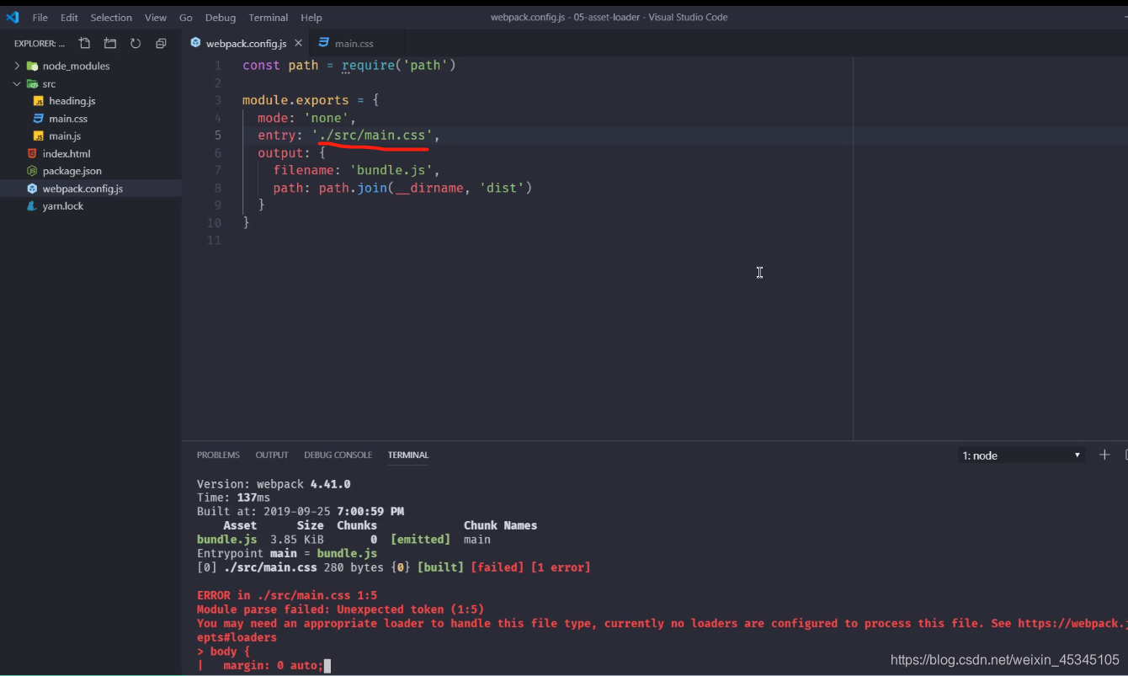
Task: Click the JS icon beside main.js
Action: point(38,136)
